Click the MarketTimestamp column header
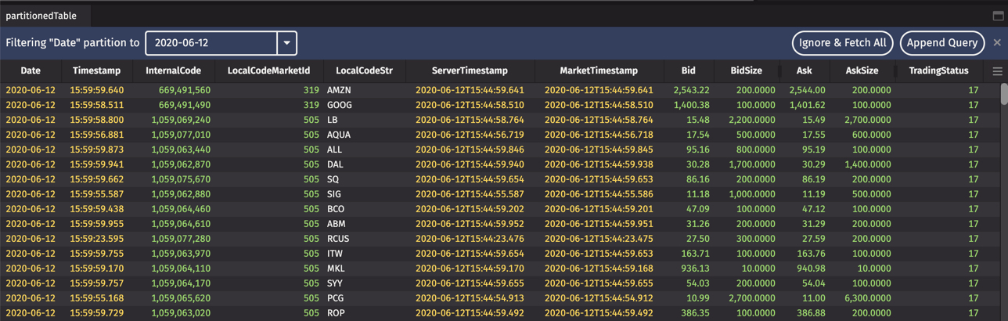1008x321 pixels. pyautogui.click(x=599, y=70)
